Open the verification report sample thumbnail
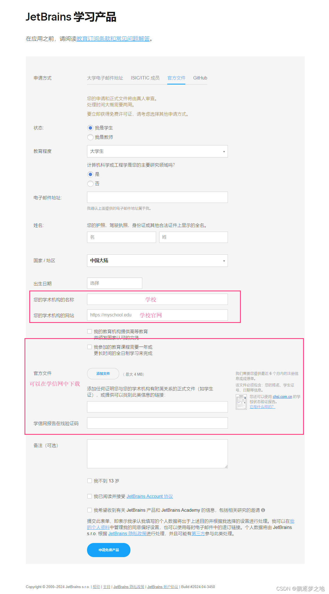This screenshot has height=594, width=329. [x=241, y=402]
